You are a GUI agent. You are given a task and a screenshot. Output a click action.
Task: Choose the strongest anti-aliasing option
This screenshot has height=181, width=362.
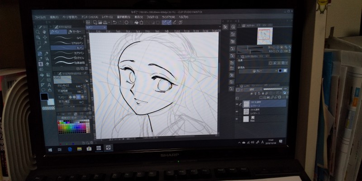coord(82,97)
